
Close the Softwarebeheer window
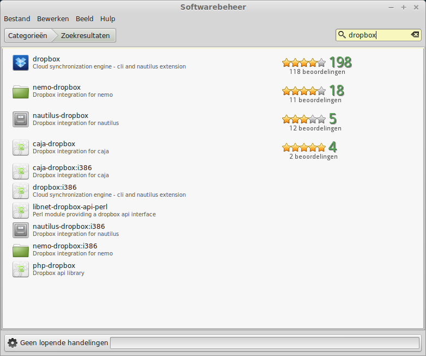pos(416,7)
